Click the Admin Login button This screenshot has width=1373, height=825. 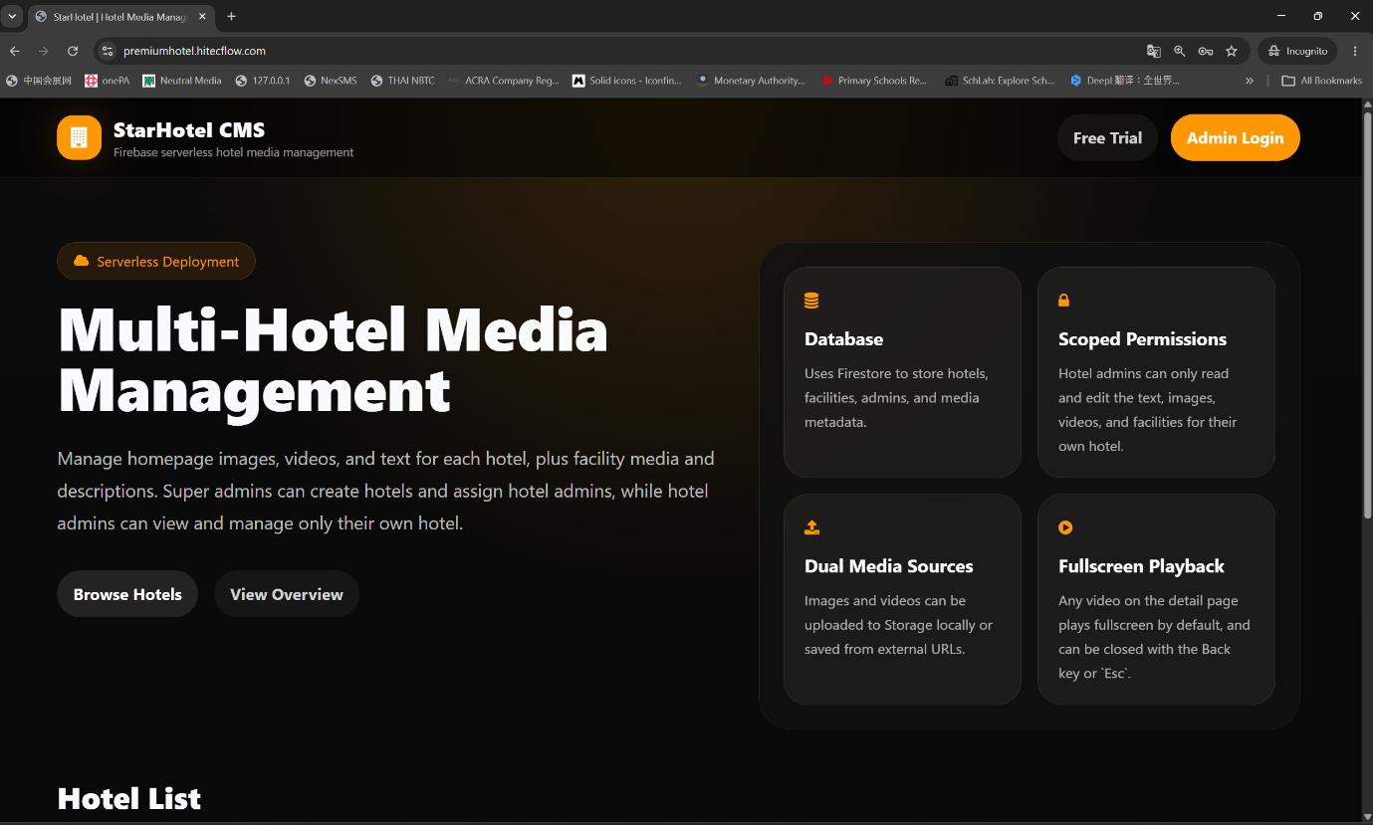click(1235, 138)
